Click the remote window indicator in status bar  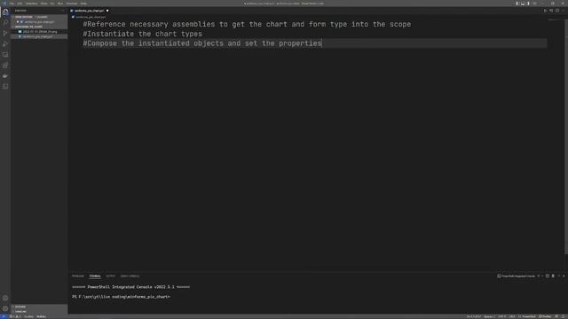(x=4, y=316)
